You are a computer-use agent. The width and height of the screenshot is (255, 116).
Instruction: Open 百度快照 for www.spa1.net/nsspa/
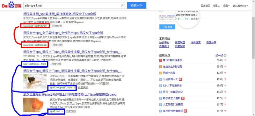point(57,45)
